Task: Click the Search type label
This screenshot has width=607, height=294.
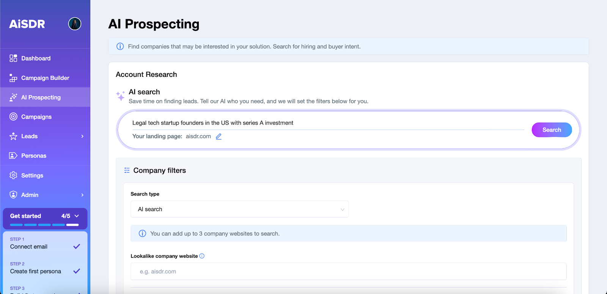Action: coord(145,194)
